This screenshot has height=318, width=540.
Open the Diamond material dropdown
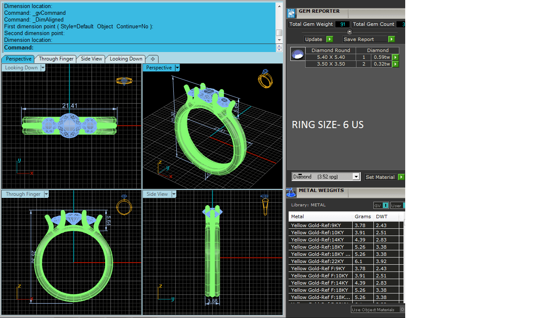356,177
